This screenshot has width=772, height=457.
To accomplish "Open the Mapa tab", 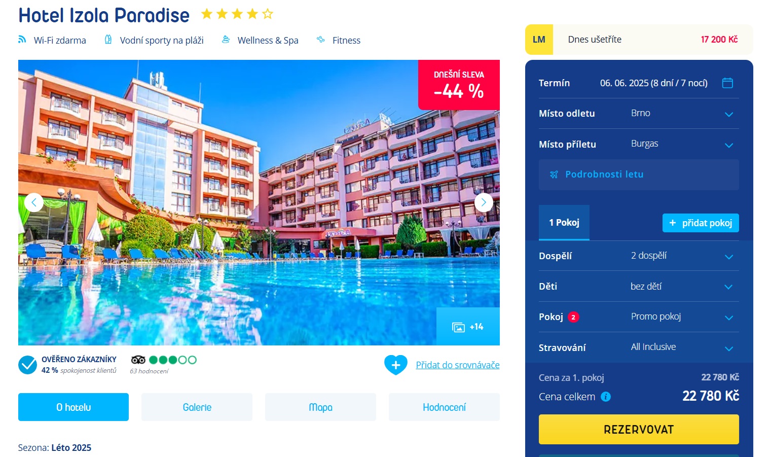I will (320, 407).
